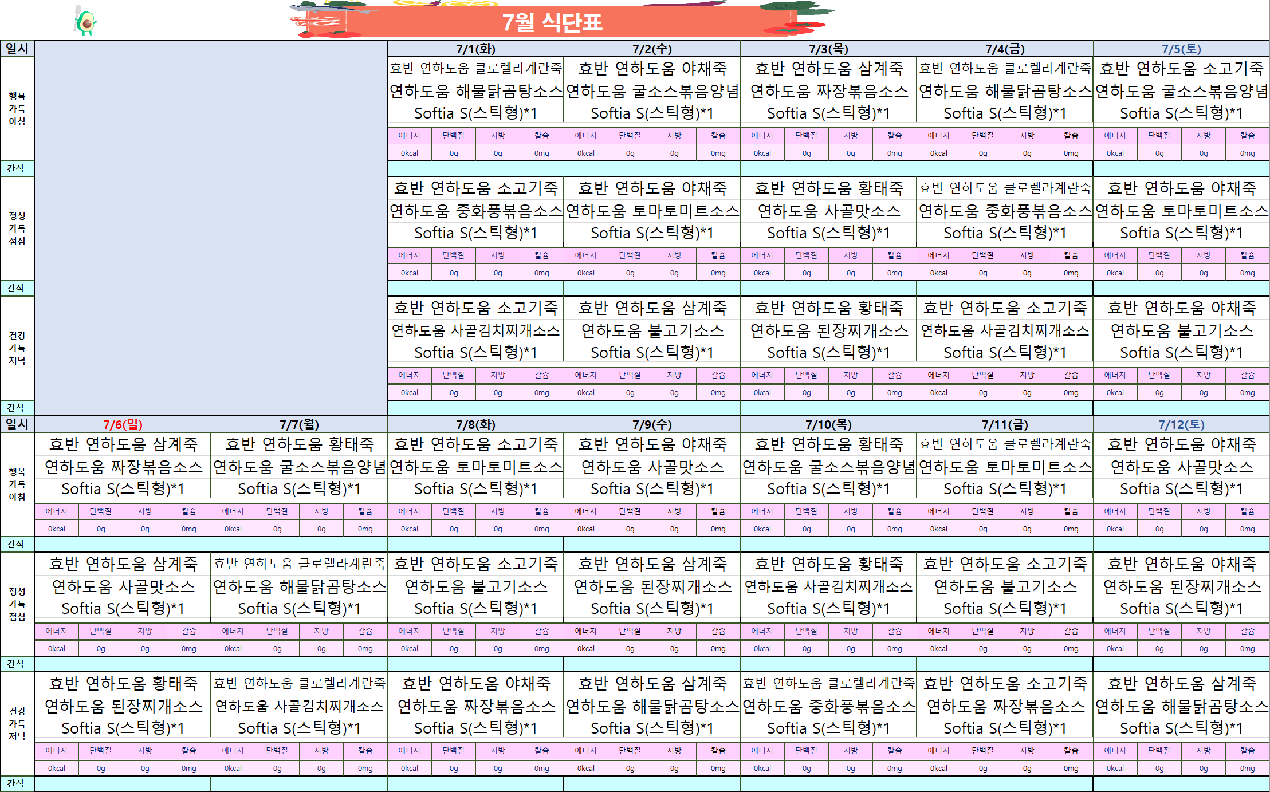Click '연하도움 된장찌개소스' in 7/12 lunch

tap(1181, 586)
